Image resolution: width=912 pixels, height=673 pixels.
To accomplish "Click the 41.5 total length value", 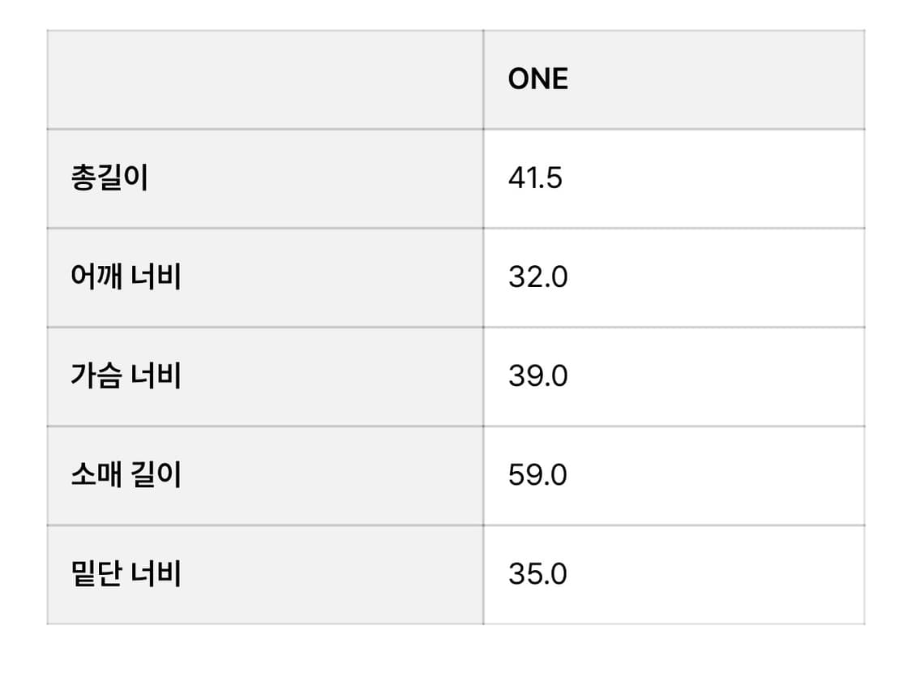I will pos(535,178).
